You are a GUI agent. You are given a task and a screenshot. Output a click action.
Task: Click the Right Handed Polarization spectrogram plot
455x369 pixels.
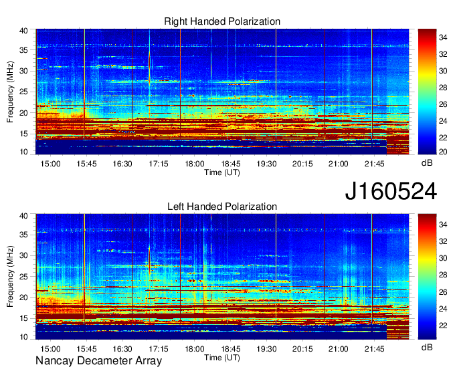pos(222,92)
